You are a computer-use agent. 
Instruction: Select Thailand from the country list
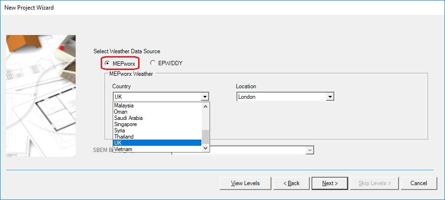tap(157, 137)
